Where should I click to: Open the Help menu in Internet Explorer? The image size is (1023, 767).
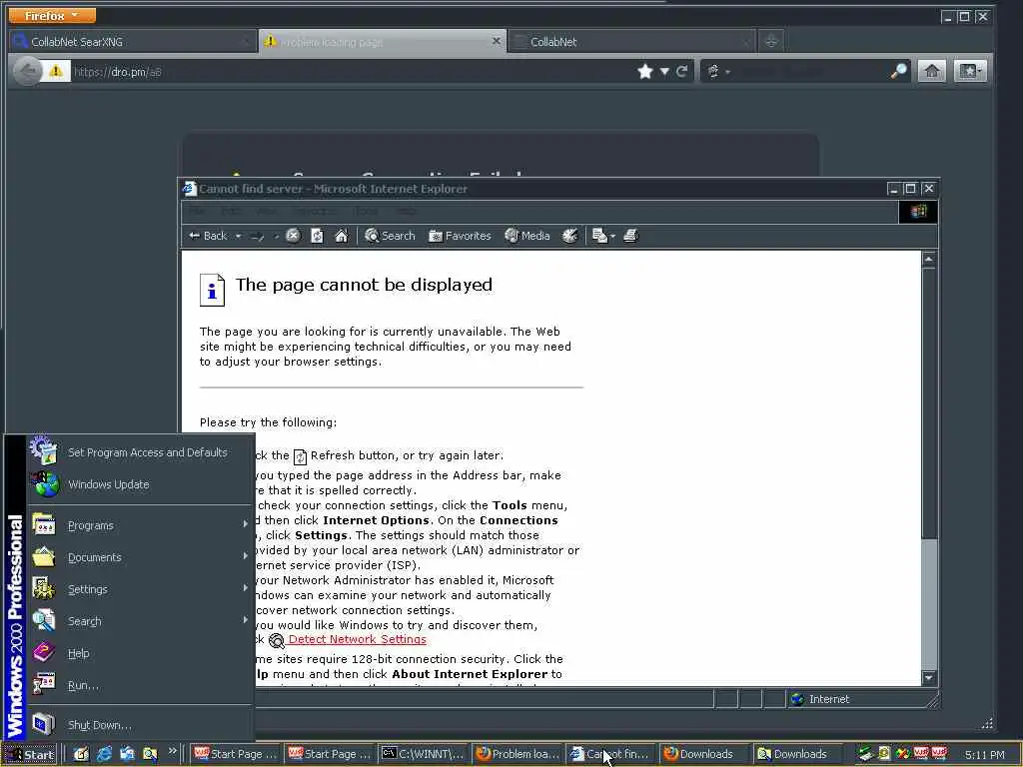406,212
